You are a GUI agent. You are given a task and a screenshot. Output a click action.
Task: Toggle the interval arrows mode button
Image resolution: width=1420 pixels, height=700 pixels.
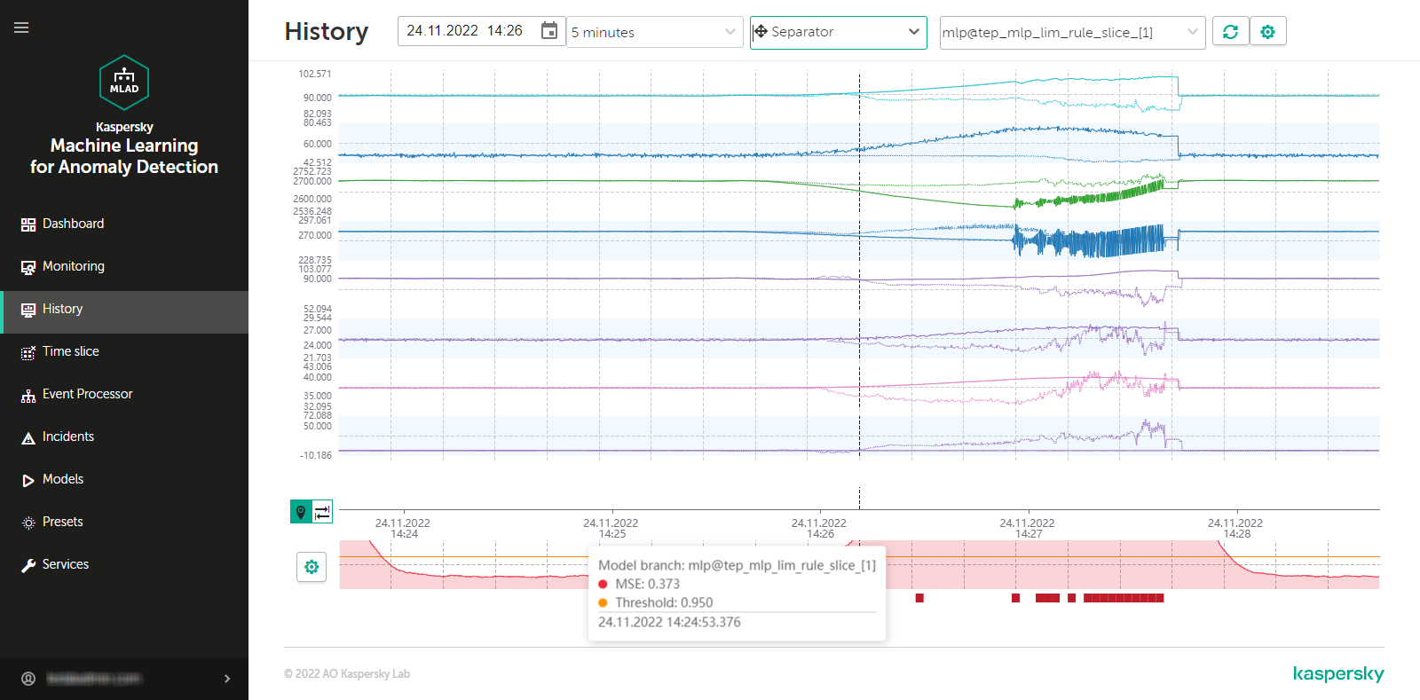click(x=322, y=512)
